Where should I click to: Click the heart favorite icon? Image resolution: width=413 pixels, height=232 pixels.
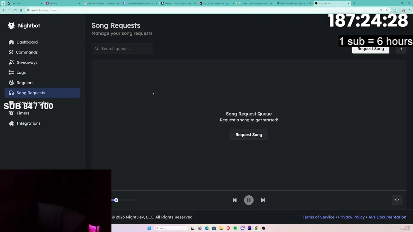tap(397, 200)
